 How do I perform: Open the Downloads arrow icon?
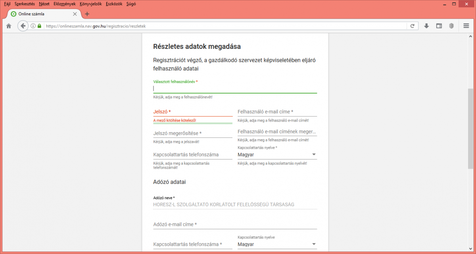[426, 26]
